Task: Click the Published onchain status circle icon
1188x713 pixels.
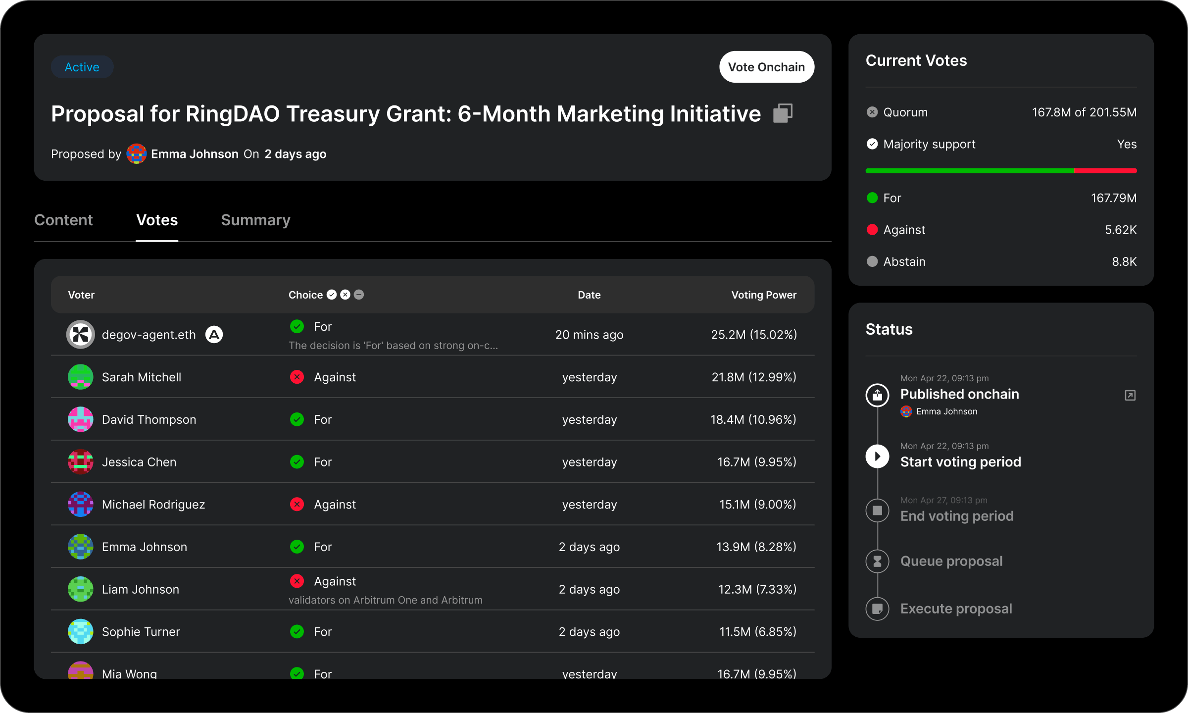Action: click(877, 395)
